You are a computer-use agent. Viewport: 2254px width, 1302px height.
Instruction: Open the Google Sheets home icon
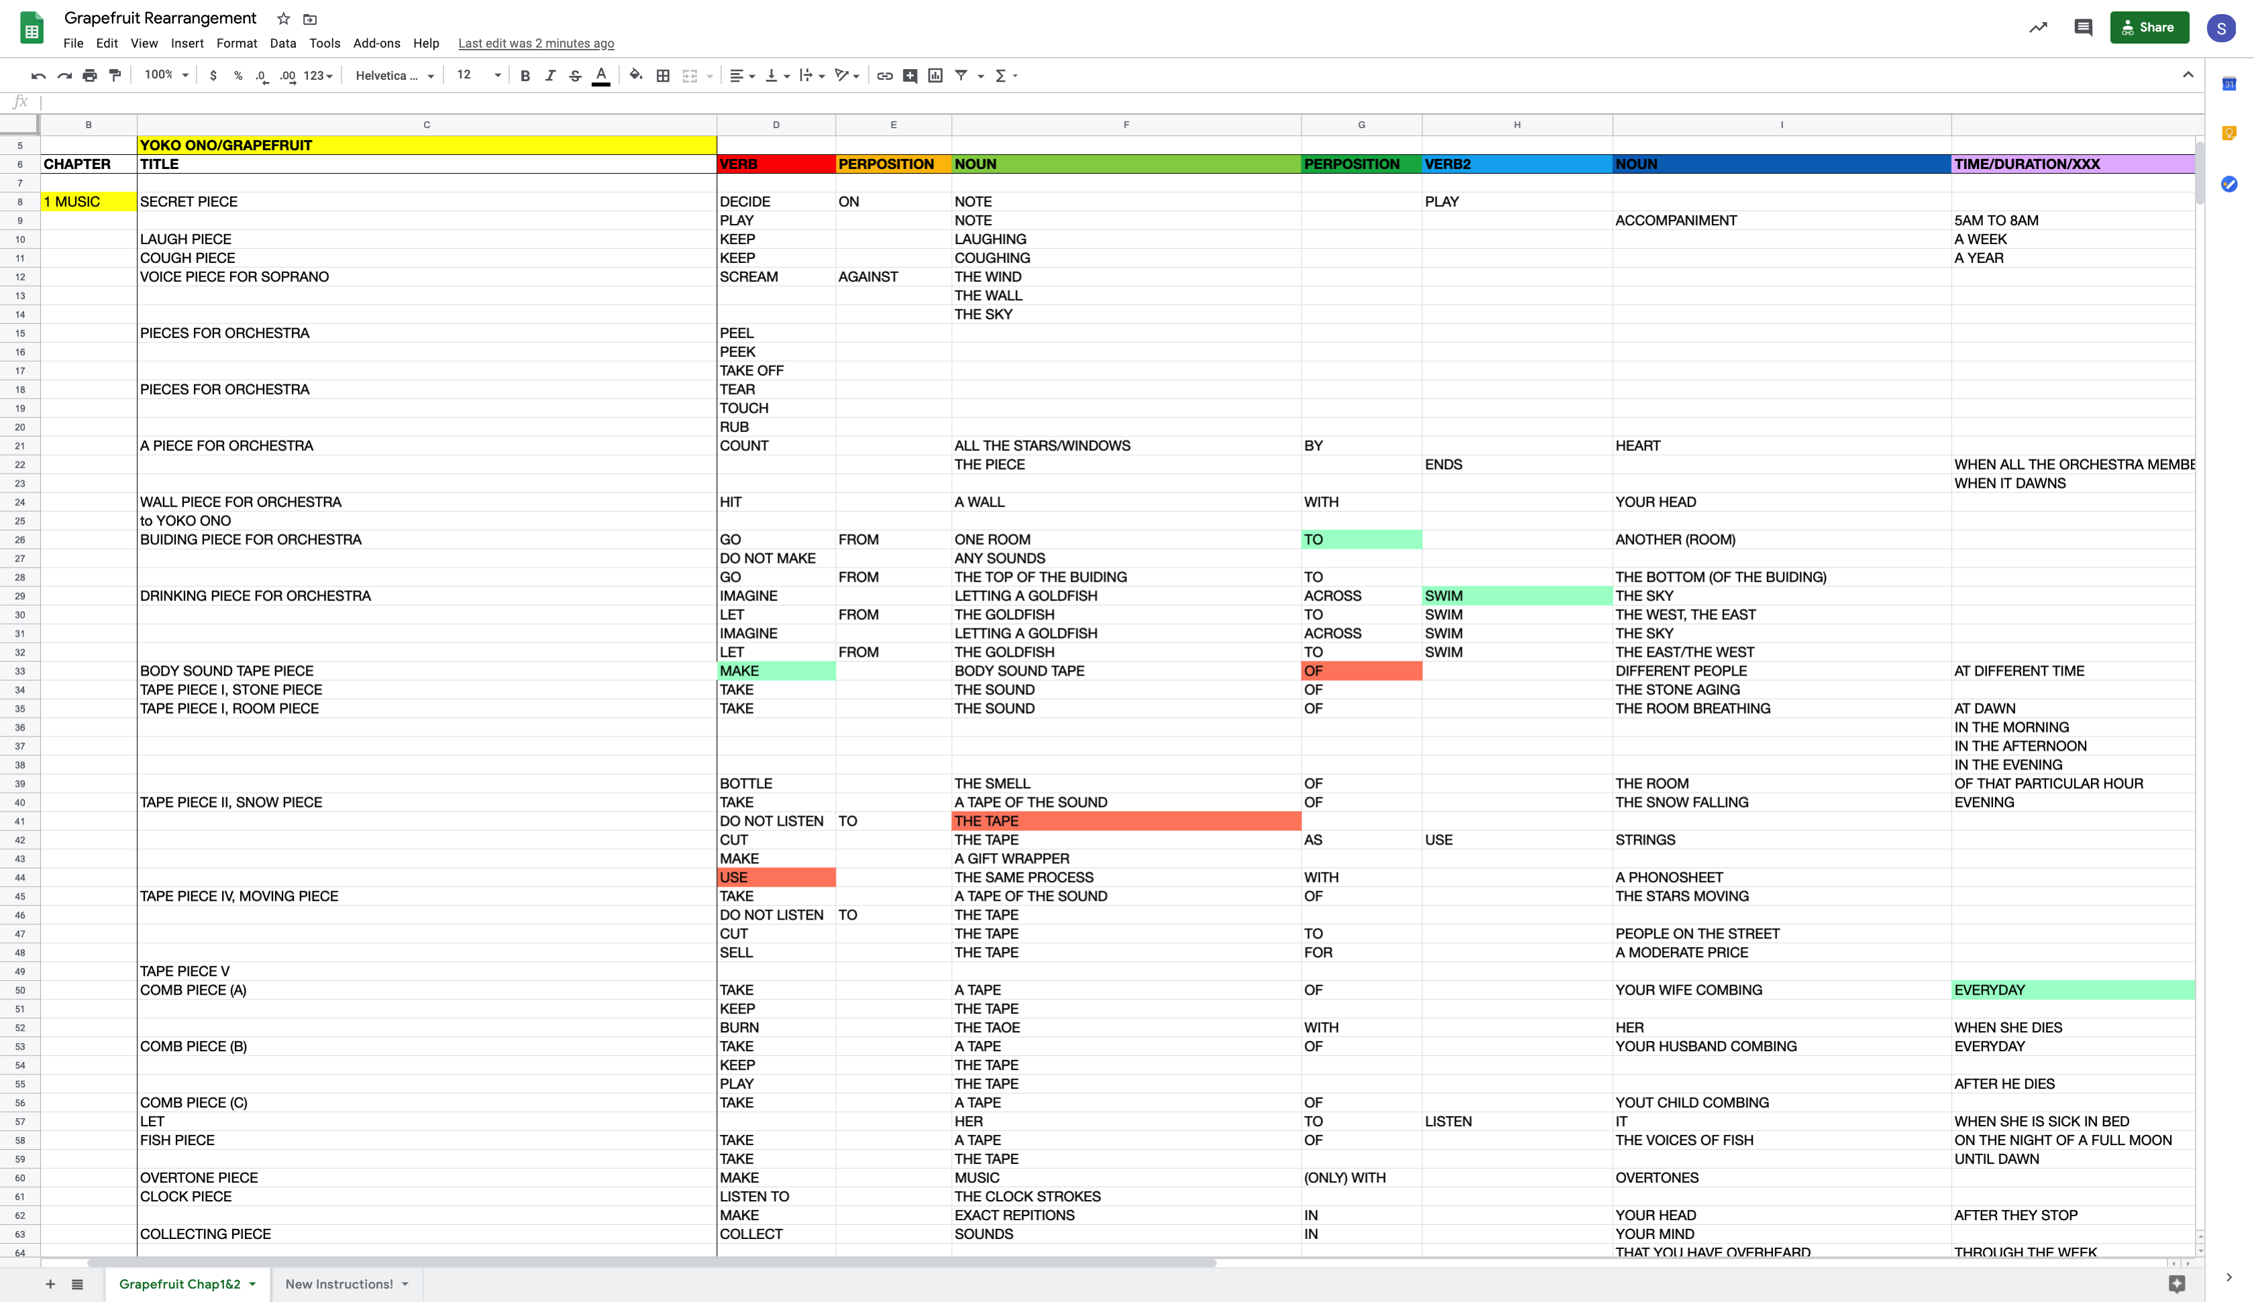tap(32, 28)
